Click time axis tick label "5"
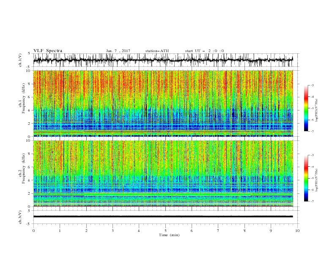The width and height of the screenshot is (335, 259). click(165, 231)
